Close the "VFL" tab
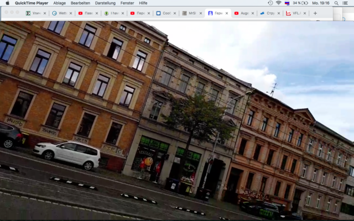 click(305, 13)
